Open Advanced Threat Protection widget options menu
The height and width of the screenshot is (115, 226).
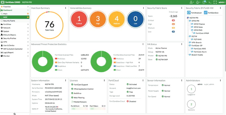point(143,44)
